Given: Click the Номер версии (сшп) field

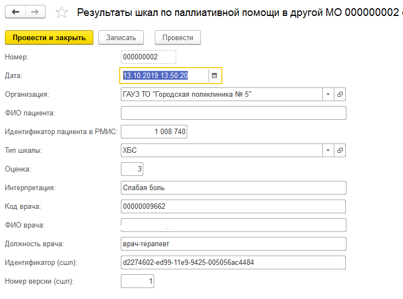Looking at the screenshot, I should click(137, 281).
